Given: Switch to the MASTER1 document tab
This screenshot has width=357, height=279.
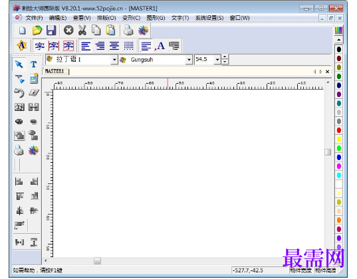Looking at the screenshot, I should pyautogui.click(x=55, y=71).
